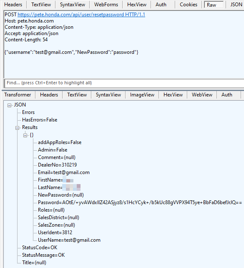This screenshot has width=244, height=268.
Task: Open the request SyntaxView tab
Action: (73, 5)
